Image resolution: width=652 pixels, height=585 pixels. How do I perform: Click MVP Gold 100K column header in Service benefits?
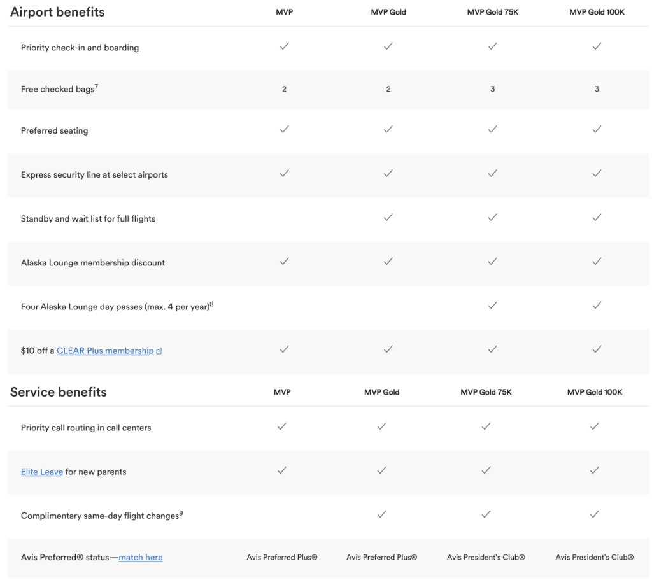pyautogui.click(x=595, y=392)
